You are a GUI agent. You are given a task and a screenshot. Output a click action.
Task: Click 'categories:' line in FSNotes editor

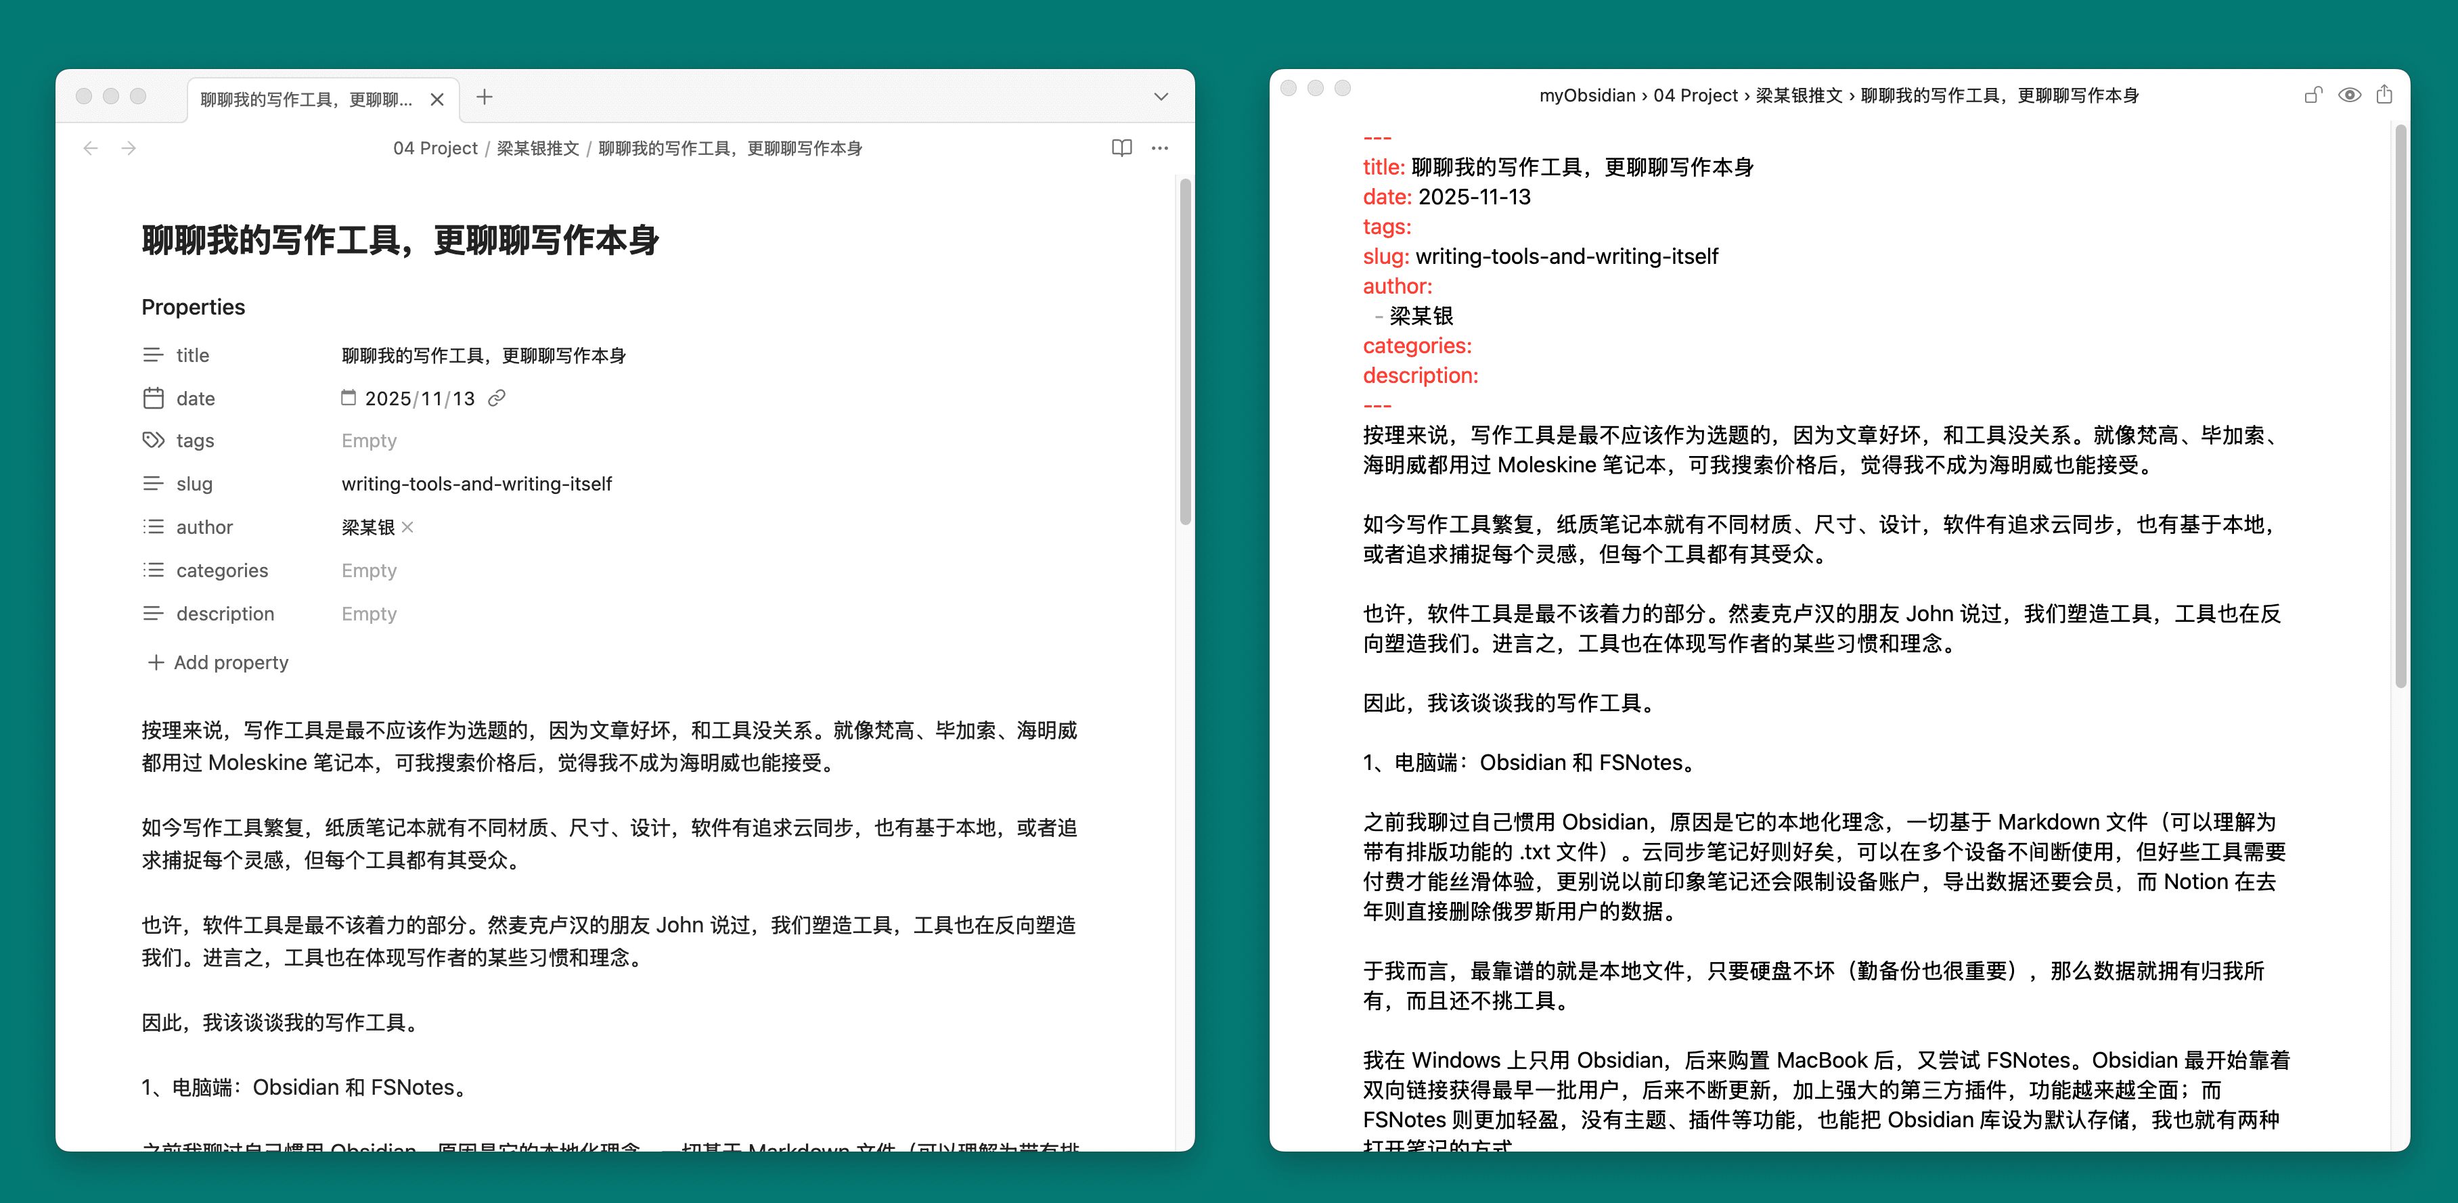[x=1417, y=345]
